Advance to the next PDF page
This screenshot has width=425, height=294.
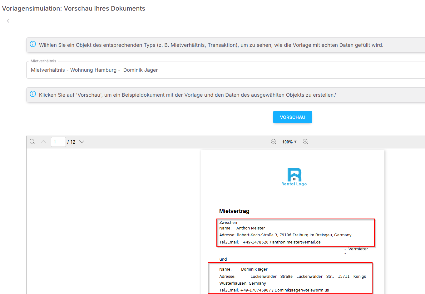click(x=82, y=142)
